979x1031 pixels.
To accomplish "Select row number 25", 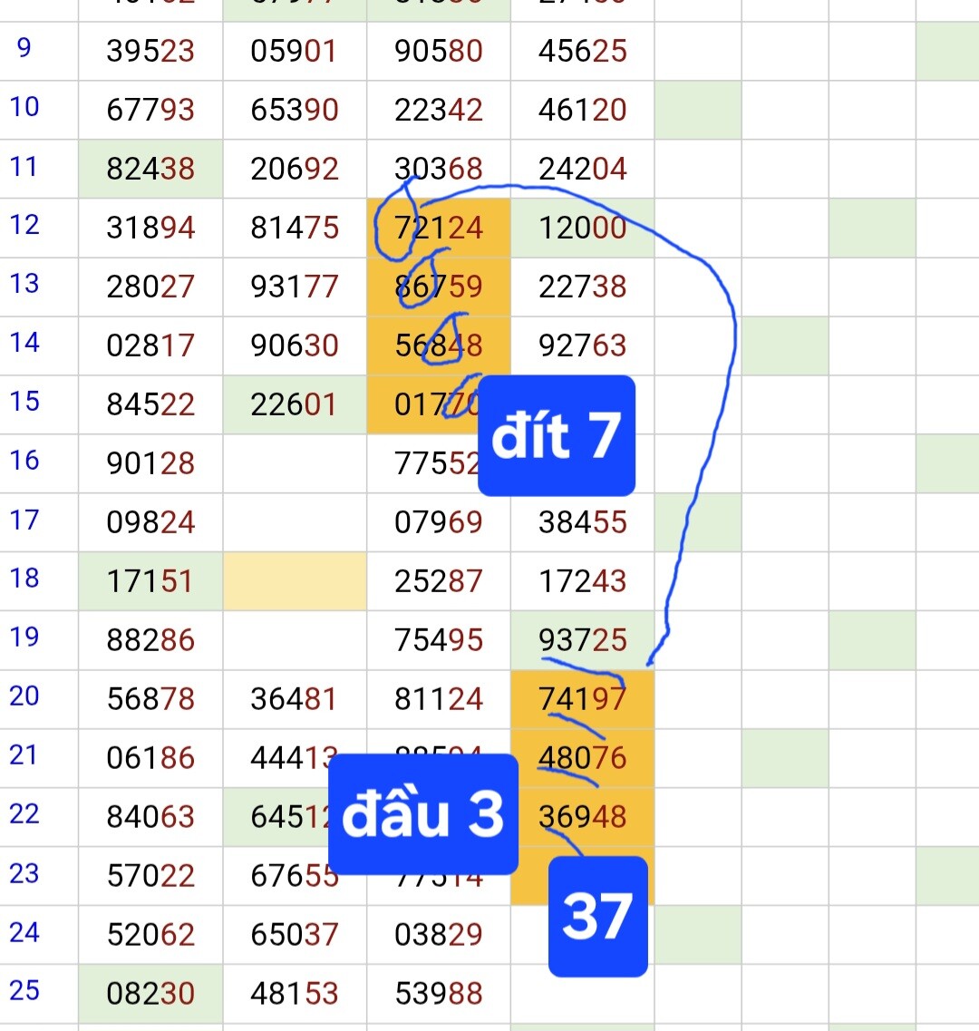I will (x=24, y=990).
